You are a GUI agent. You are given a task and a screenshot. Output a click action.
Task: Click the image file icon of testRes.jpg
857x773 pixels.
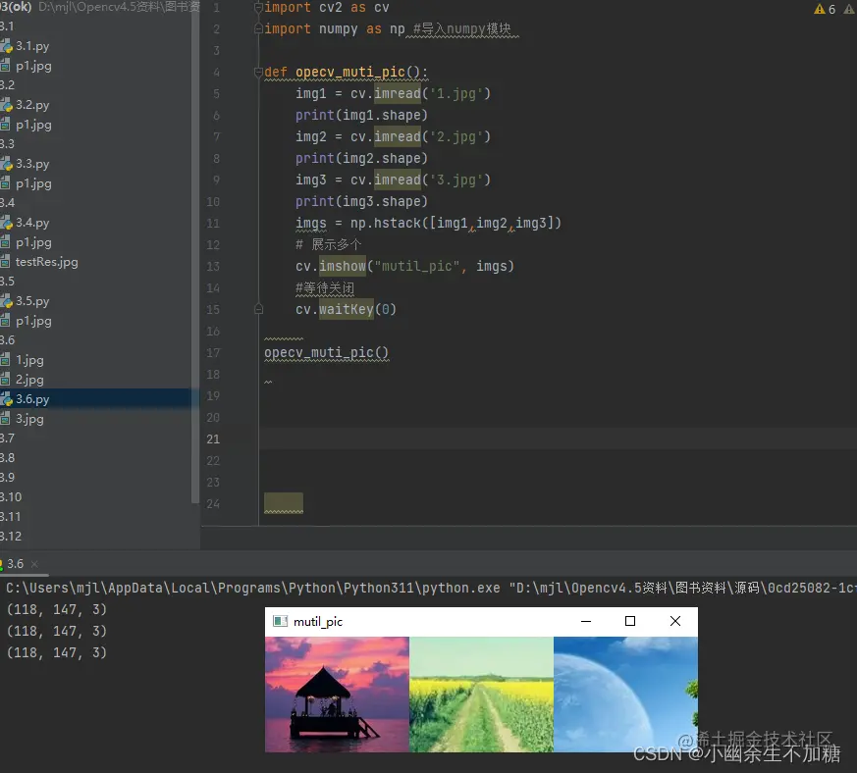(5, 262)
